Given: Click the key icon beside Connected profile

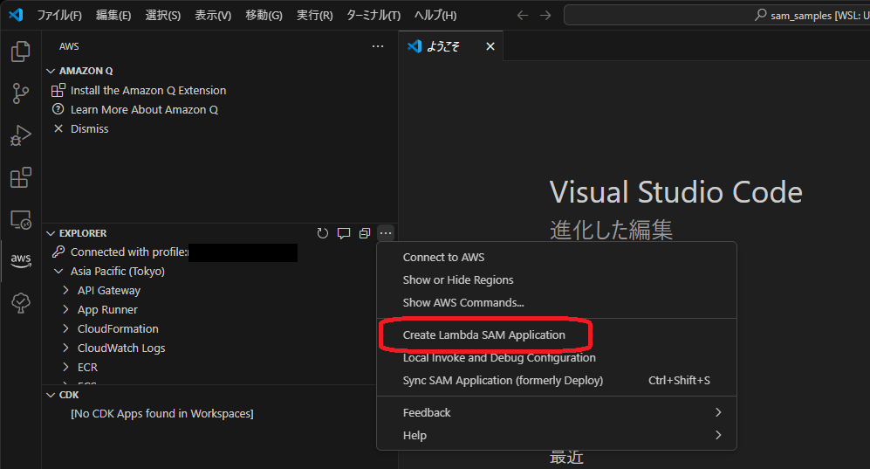Looking at the screenshot, I should point(58,252).
